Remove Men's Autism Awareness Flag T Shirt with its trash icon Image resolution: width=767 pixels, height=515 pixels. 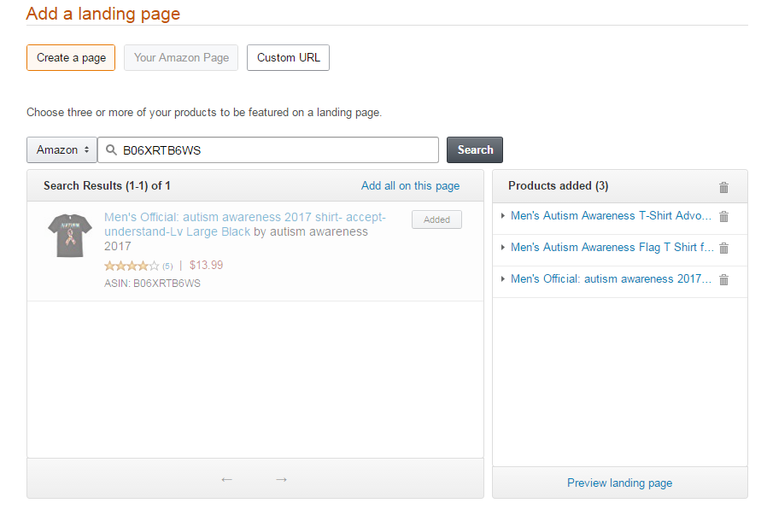click(723, 248)
